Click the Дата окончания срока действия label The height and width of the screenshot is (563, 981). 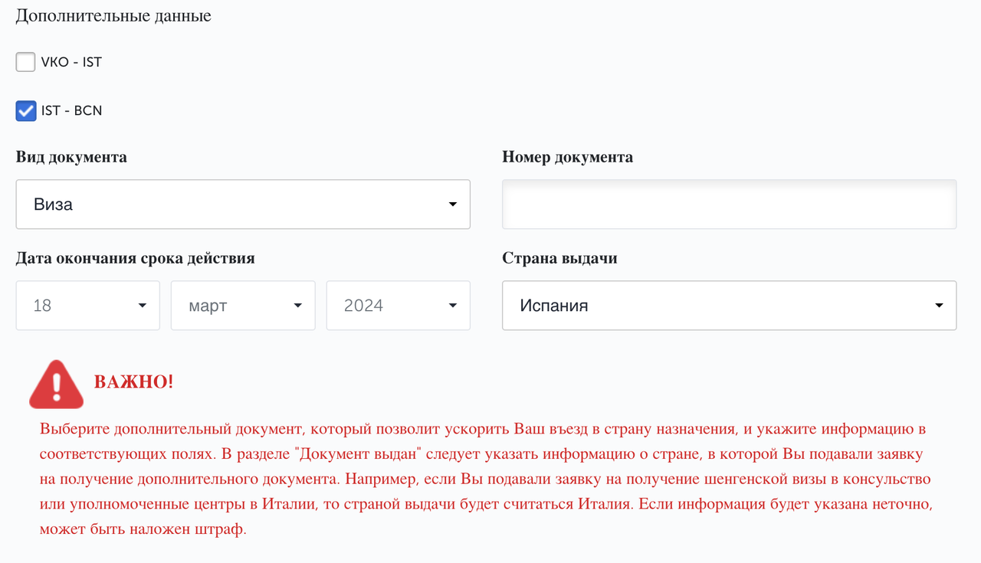(136, 258)
